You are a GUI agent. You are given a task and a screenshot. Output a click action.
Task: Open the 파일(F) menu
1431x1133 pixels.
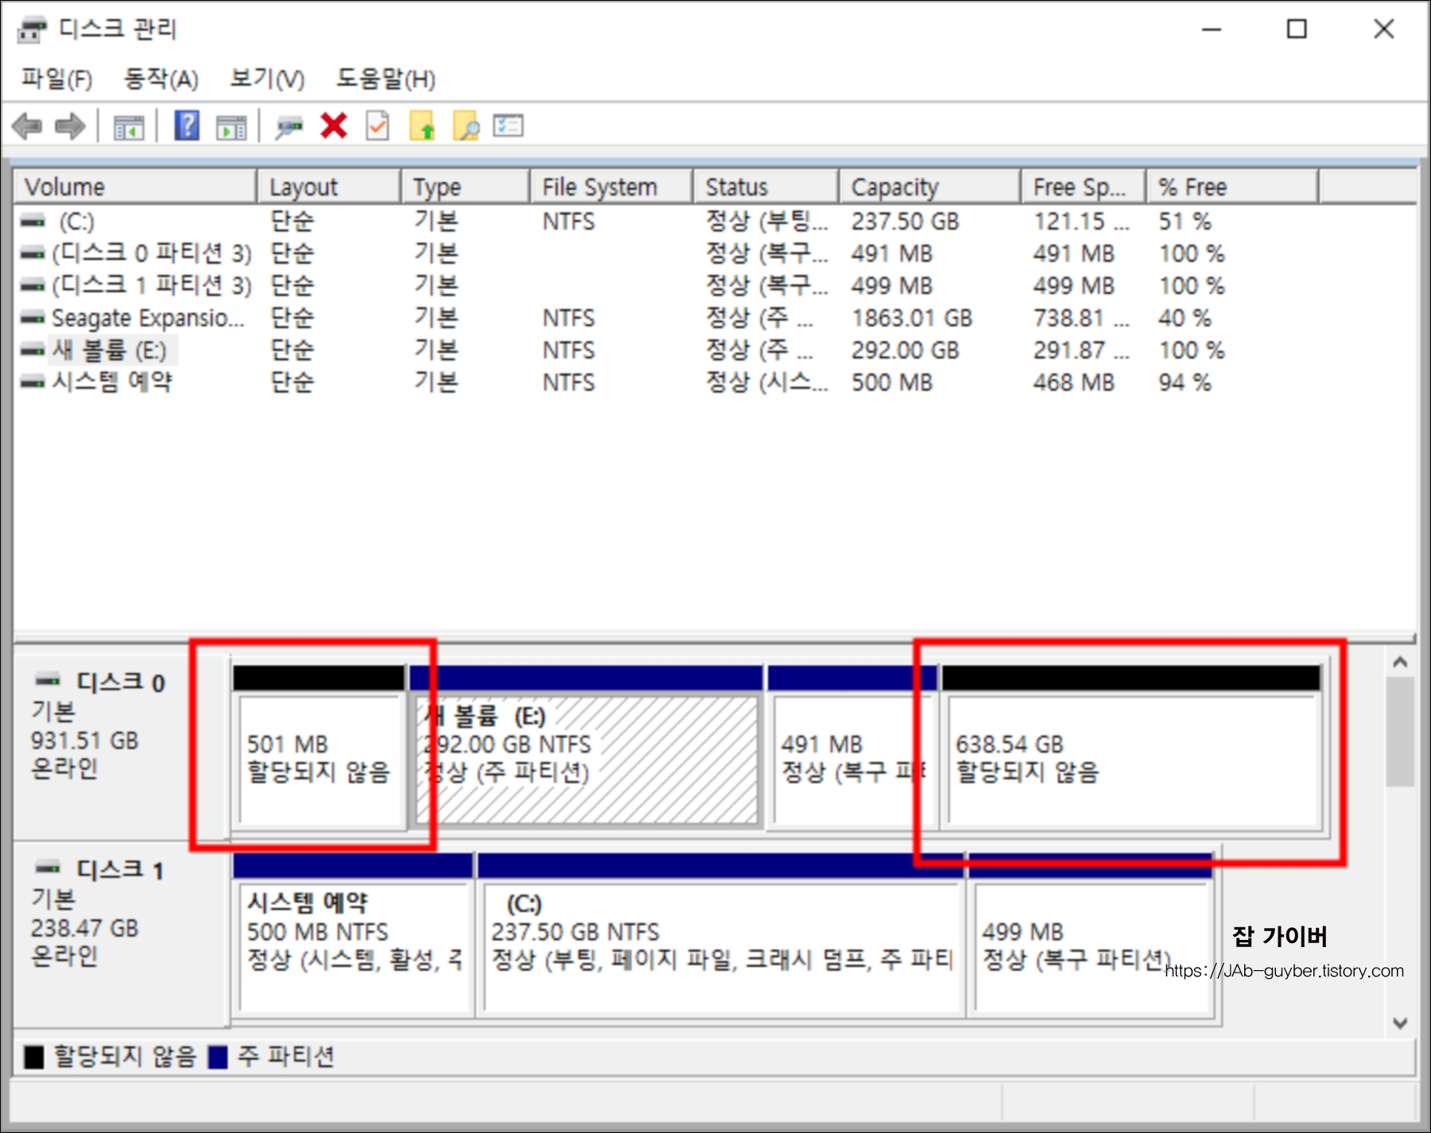click(x=56, y=79)
